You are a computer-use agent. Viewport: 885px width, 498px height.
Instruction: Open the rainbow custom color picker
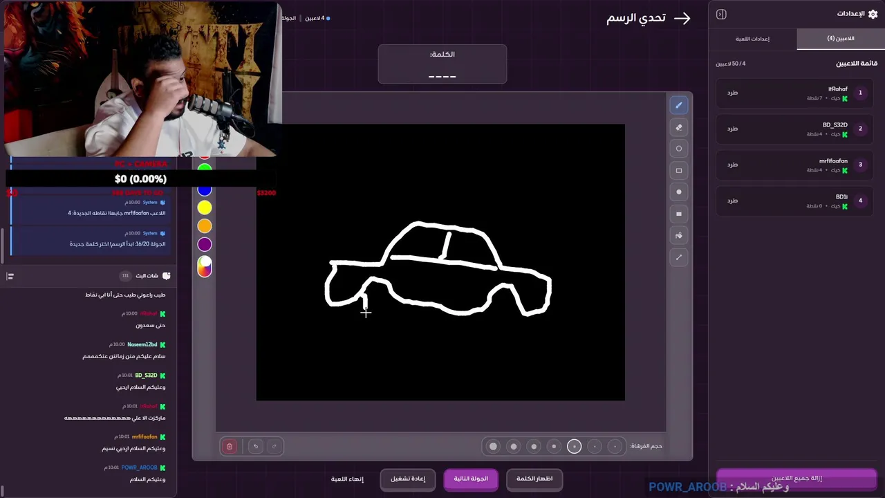(x=205, y=266)
